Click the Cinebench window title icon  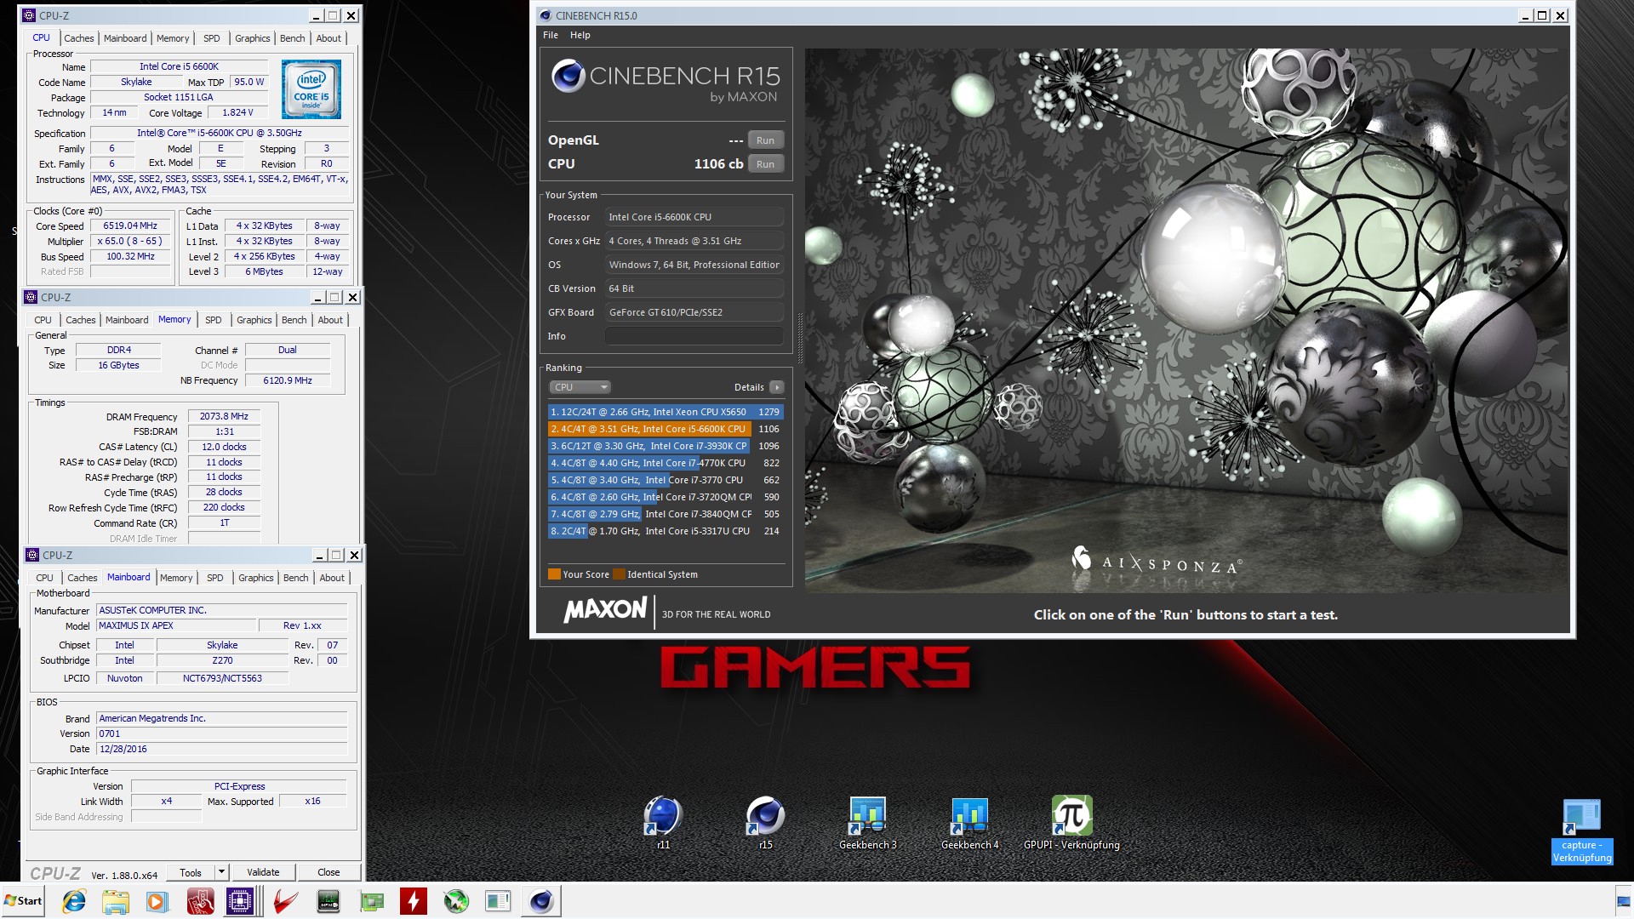[x=546, y=15]
